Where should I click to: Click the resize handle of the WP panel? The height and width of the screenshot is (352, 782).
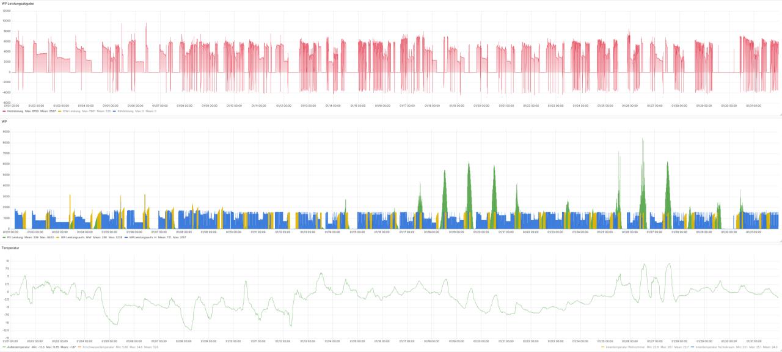tap(780, 240)
